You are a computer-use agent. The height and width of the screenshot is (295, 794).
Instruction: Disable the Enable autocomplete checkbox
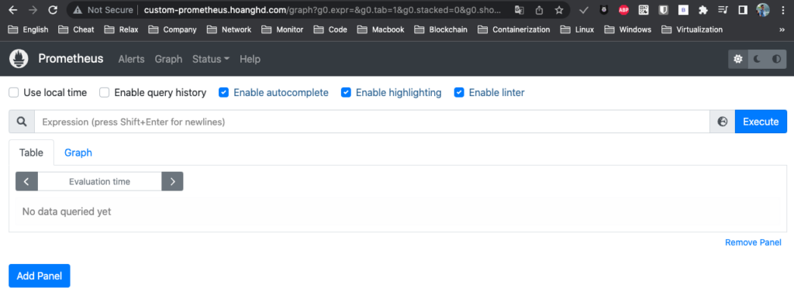(x=224, y=93)
